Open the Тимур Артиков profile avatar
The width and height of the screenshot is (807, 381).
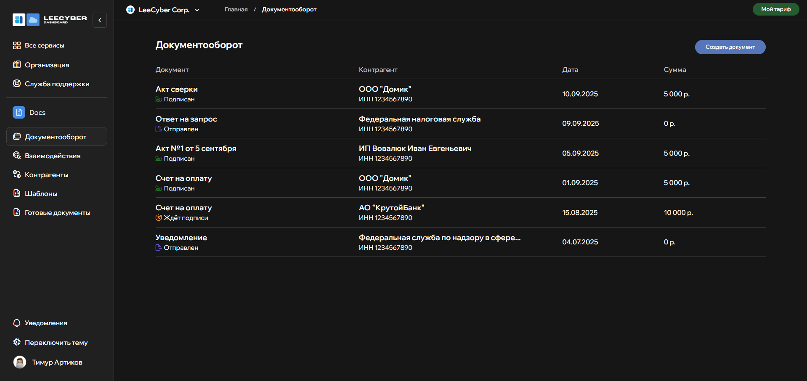20,362
